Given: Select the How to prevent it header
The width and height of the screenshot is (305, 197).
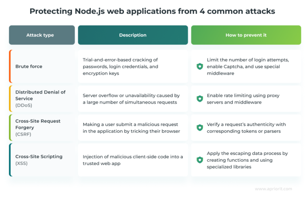Looking at the screenshot, I should (x=246, y=35).
